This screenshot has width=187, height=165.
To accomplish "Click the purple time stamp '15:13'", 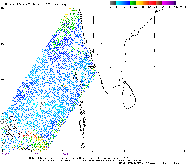I will point(35,154).
